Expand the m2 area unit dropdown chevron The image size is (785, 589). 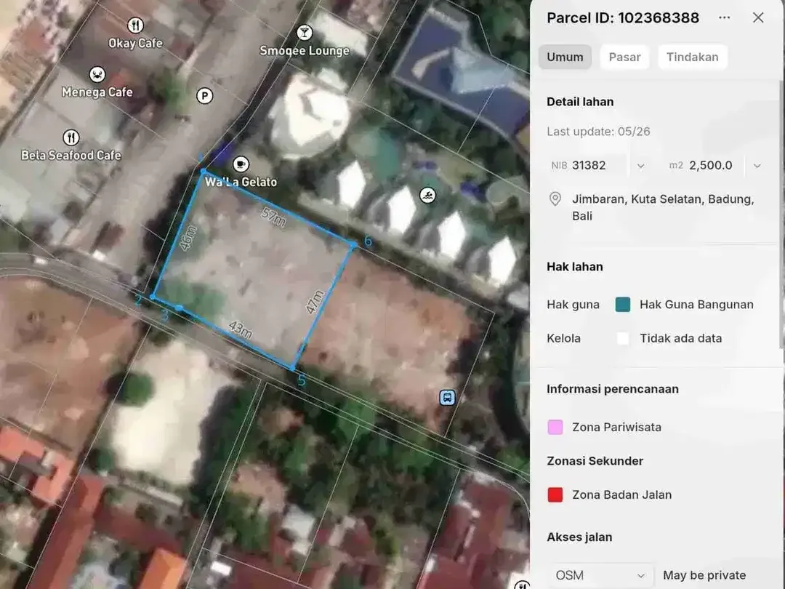pos(757,166)
